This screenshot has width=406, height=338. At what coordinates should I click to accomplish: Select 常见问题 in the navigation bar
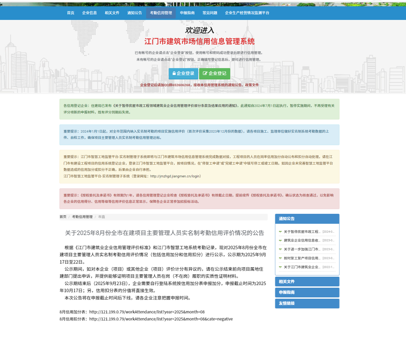pyautogui.click(x=210, y=13)
